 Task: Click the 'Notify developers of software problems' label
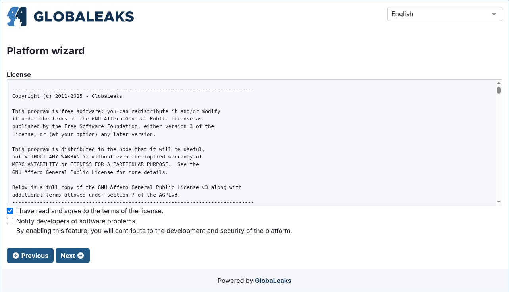76,221
